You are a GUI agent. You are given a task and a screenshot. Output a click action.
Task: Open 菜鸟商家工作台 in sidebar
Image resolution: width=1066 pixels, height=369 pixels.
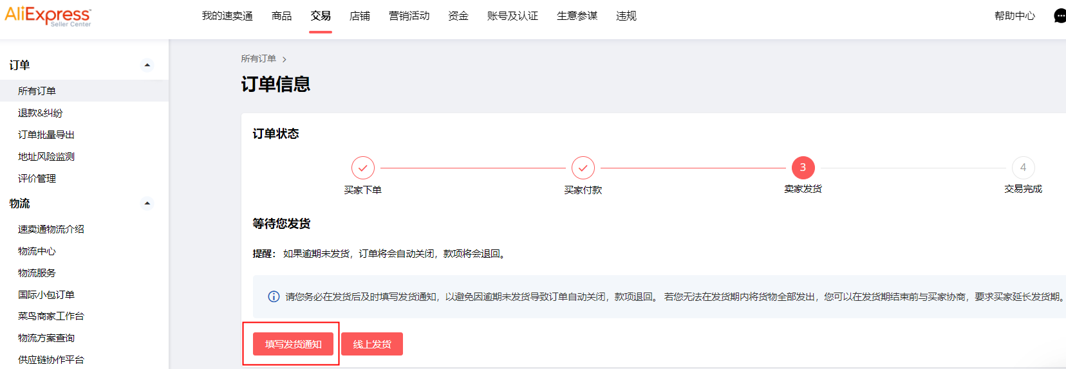51,316
